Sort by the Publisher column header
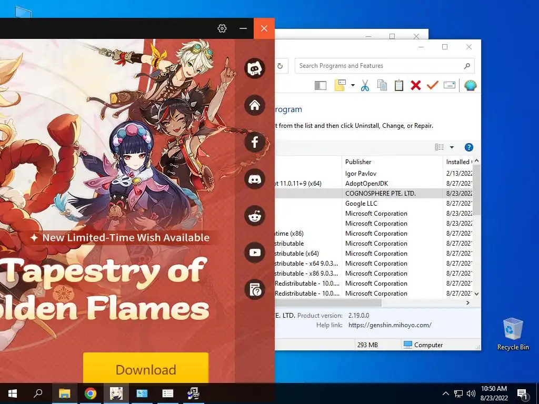 [x=392, y=162]
